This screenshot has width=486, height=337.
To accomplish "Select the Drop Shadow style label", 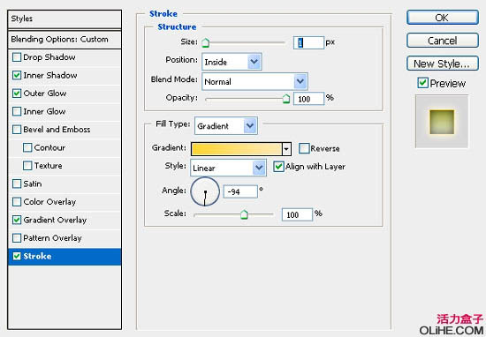I will tap(49, 57).
